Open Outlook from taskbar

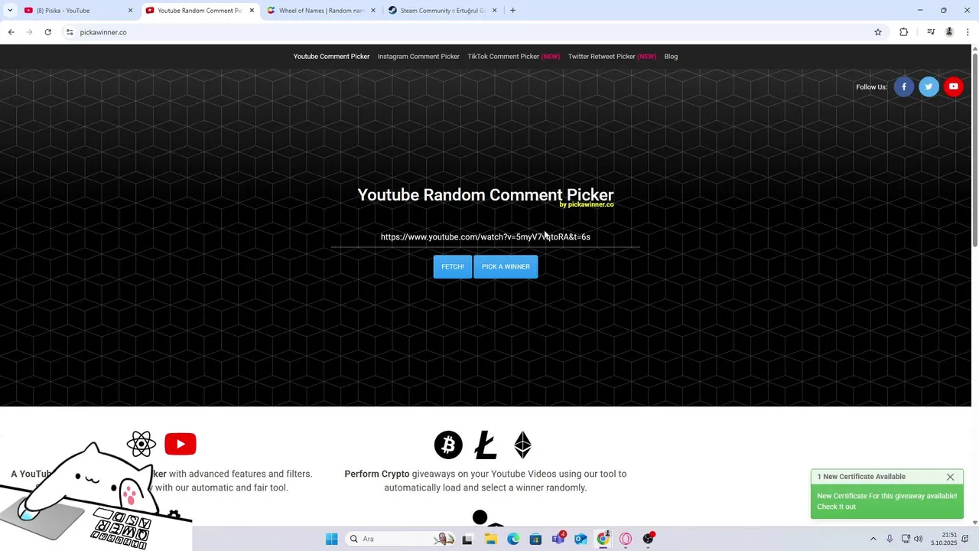[x=581, y=539]
